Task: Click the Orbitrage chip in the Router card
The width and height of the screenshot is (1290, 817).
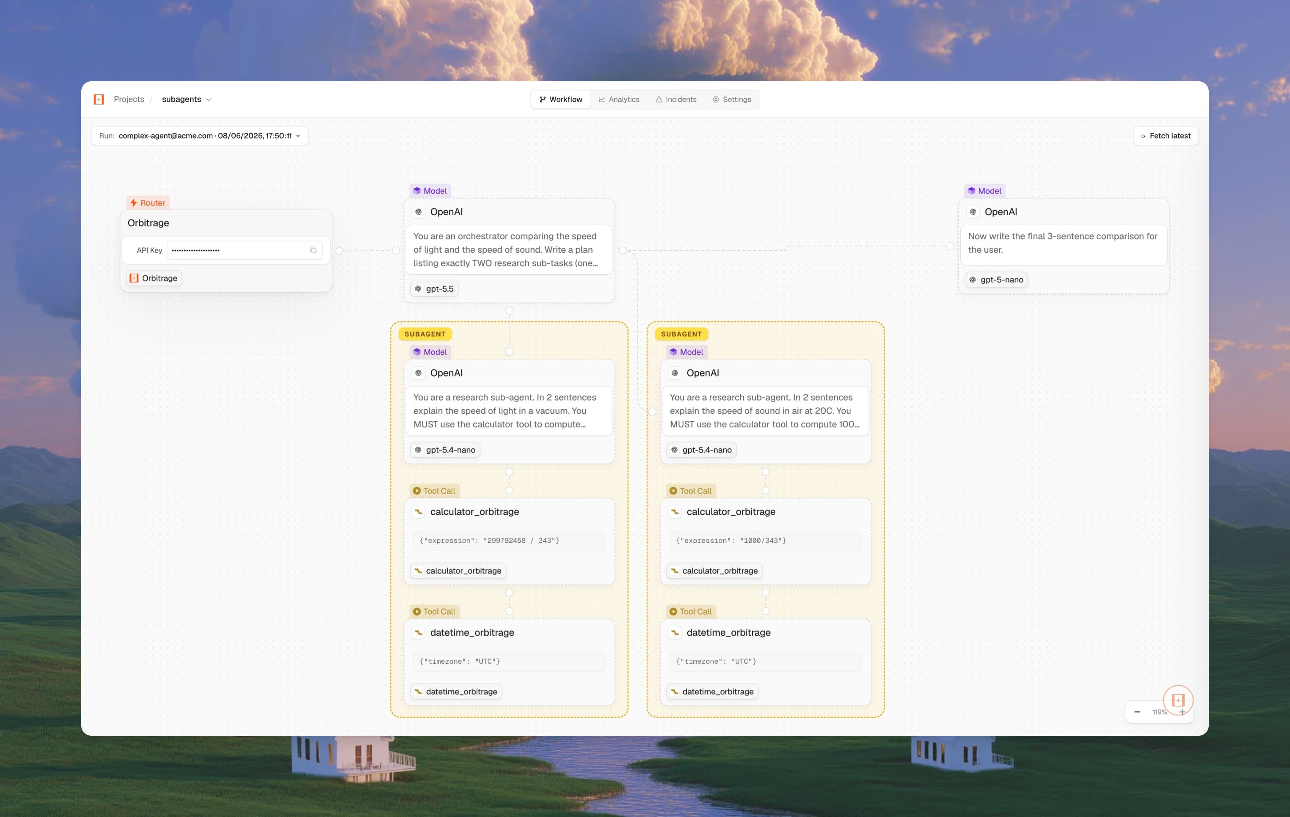Action: point(154,278)
